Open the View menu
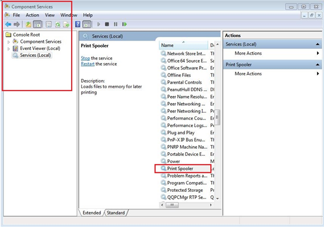The height and width of the screenshot is (227, 324). coord(50,15)
